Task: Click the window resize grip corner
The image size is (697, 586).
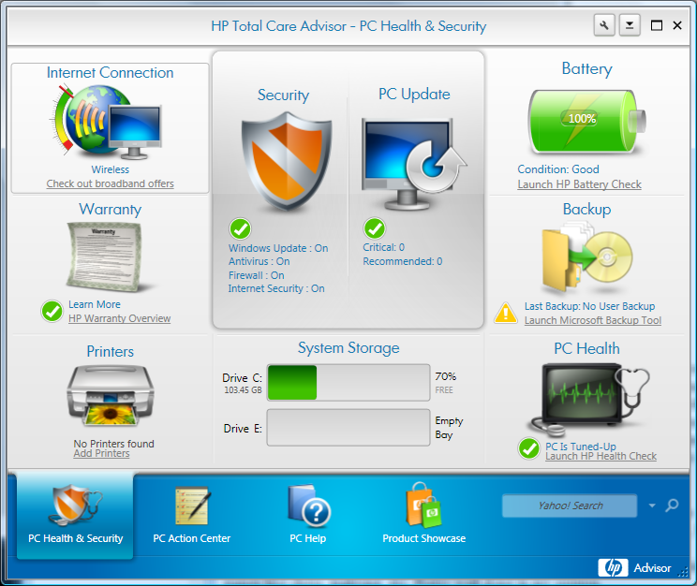Action: tap(682, 572)
